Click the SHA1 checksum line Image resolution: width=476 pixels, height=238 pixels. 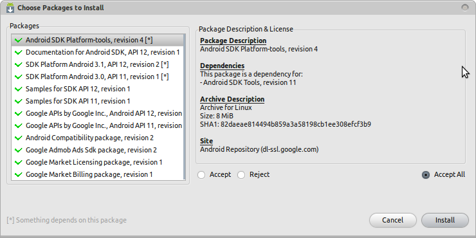coord(286,124)
